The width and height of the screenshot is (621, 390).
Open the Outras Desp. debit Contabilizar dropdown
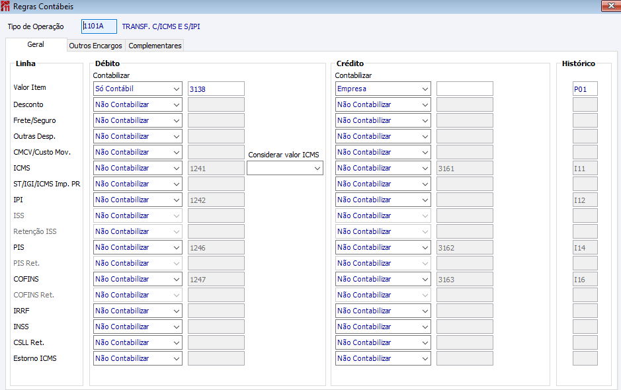tap(138, 136)
